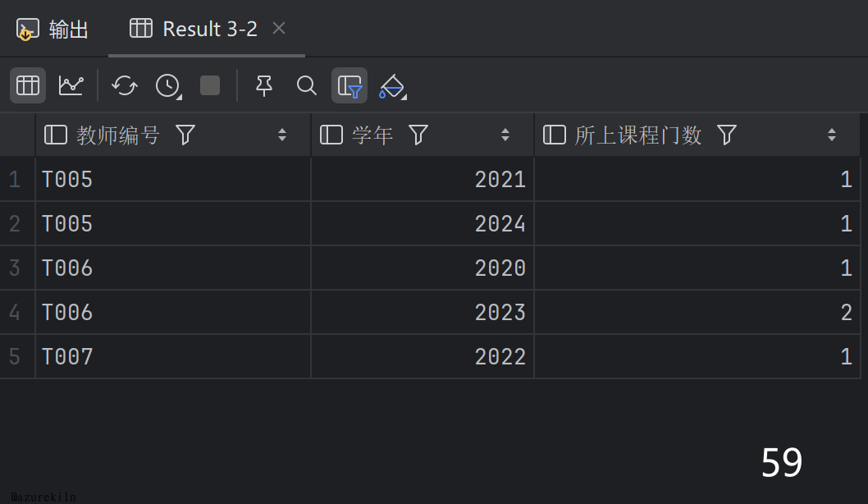This screenshot has height=504, width=868.
Task: Filter the 教师编号 column
Action: 185,135
